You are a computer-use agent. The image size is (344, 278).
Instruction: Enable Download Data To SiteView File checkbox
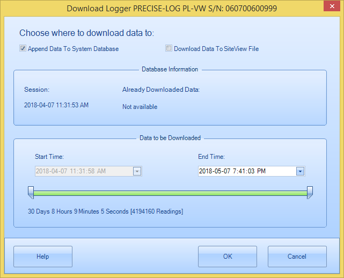tap(169, 49)
